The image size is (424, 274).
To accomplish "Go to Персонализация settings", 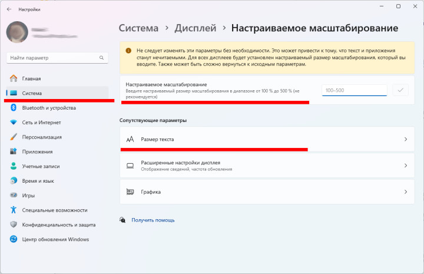I will point(42,137).
